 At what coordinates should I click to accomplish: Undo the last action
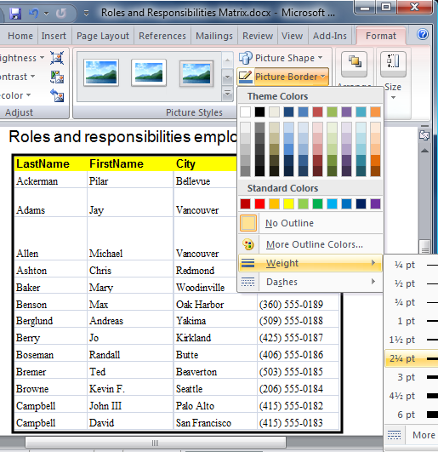pyautogui.click(x=33, y=13)
